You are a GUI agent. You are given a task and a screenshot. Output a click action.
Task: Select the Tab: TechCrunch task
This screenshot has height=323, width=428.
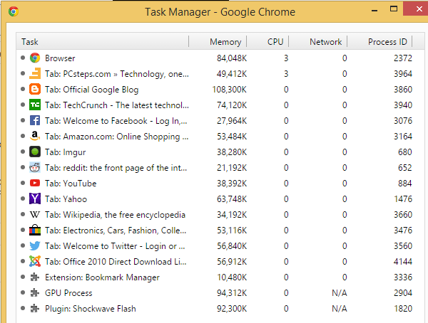click(220, 105)
